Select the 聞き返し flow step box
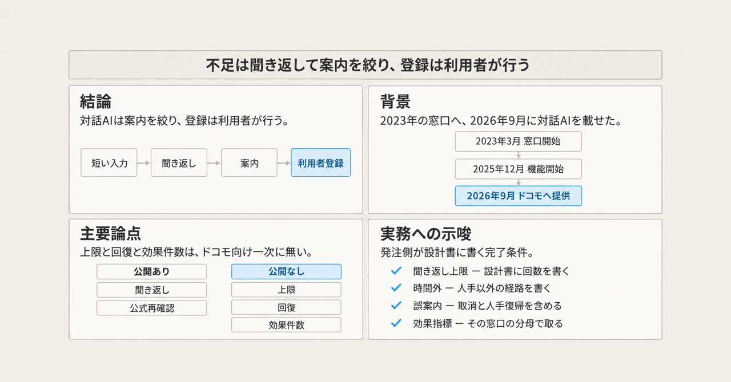 click(179, 163)
